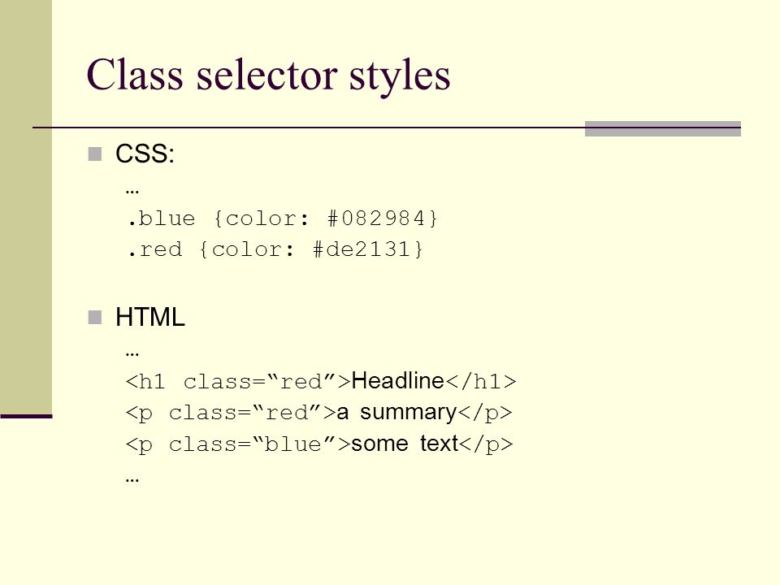Click the .blue color rule line

point(282,219)
